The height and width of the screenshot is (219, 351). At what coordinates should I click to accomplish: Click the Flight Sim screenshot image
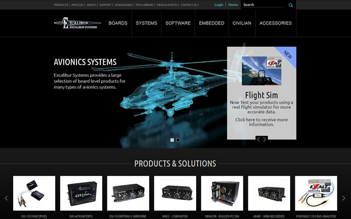click(262, 71)
